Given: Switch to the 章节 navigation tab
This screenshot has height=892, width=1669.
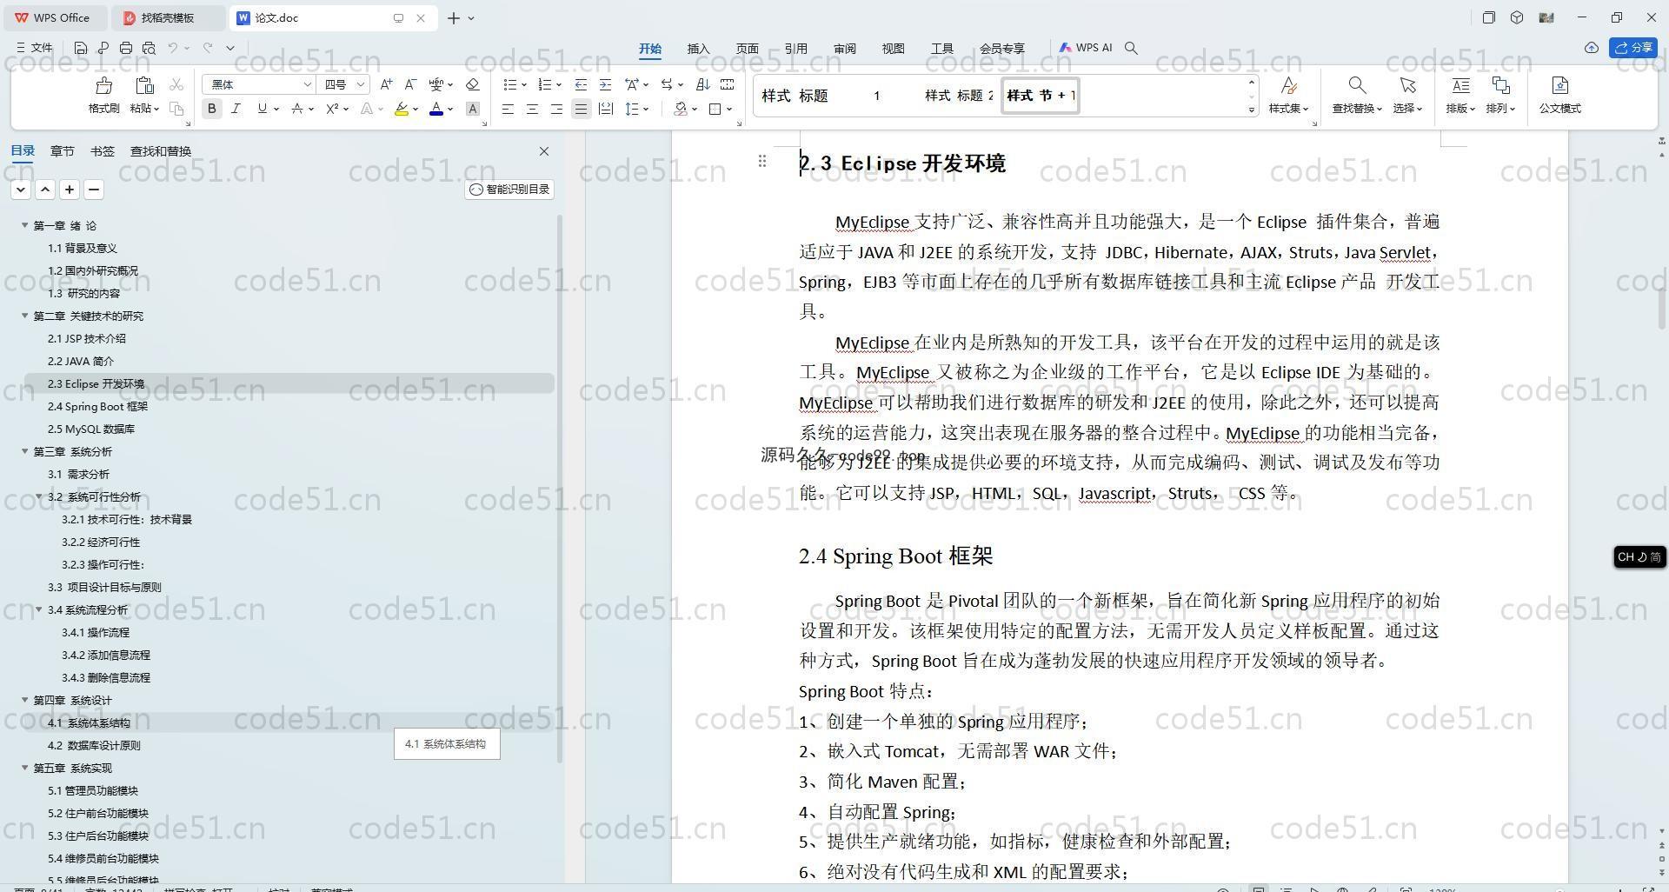Looking at the screenshot, I should [x=62, y=151].
